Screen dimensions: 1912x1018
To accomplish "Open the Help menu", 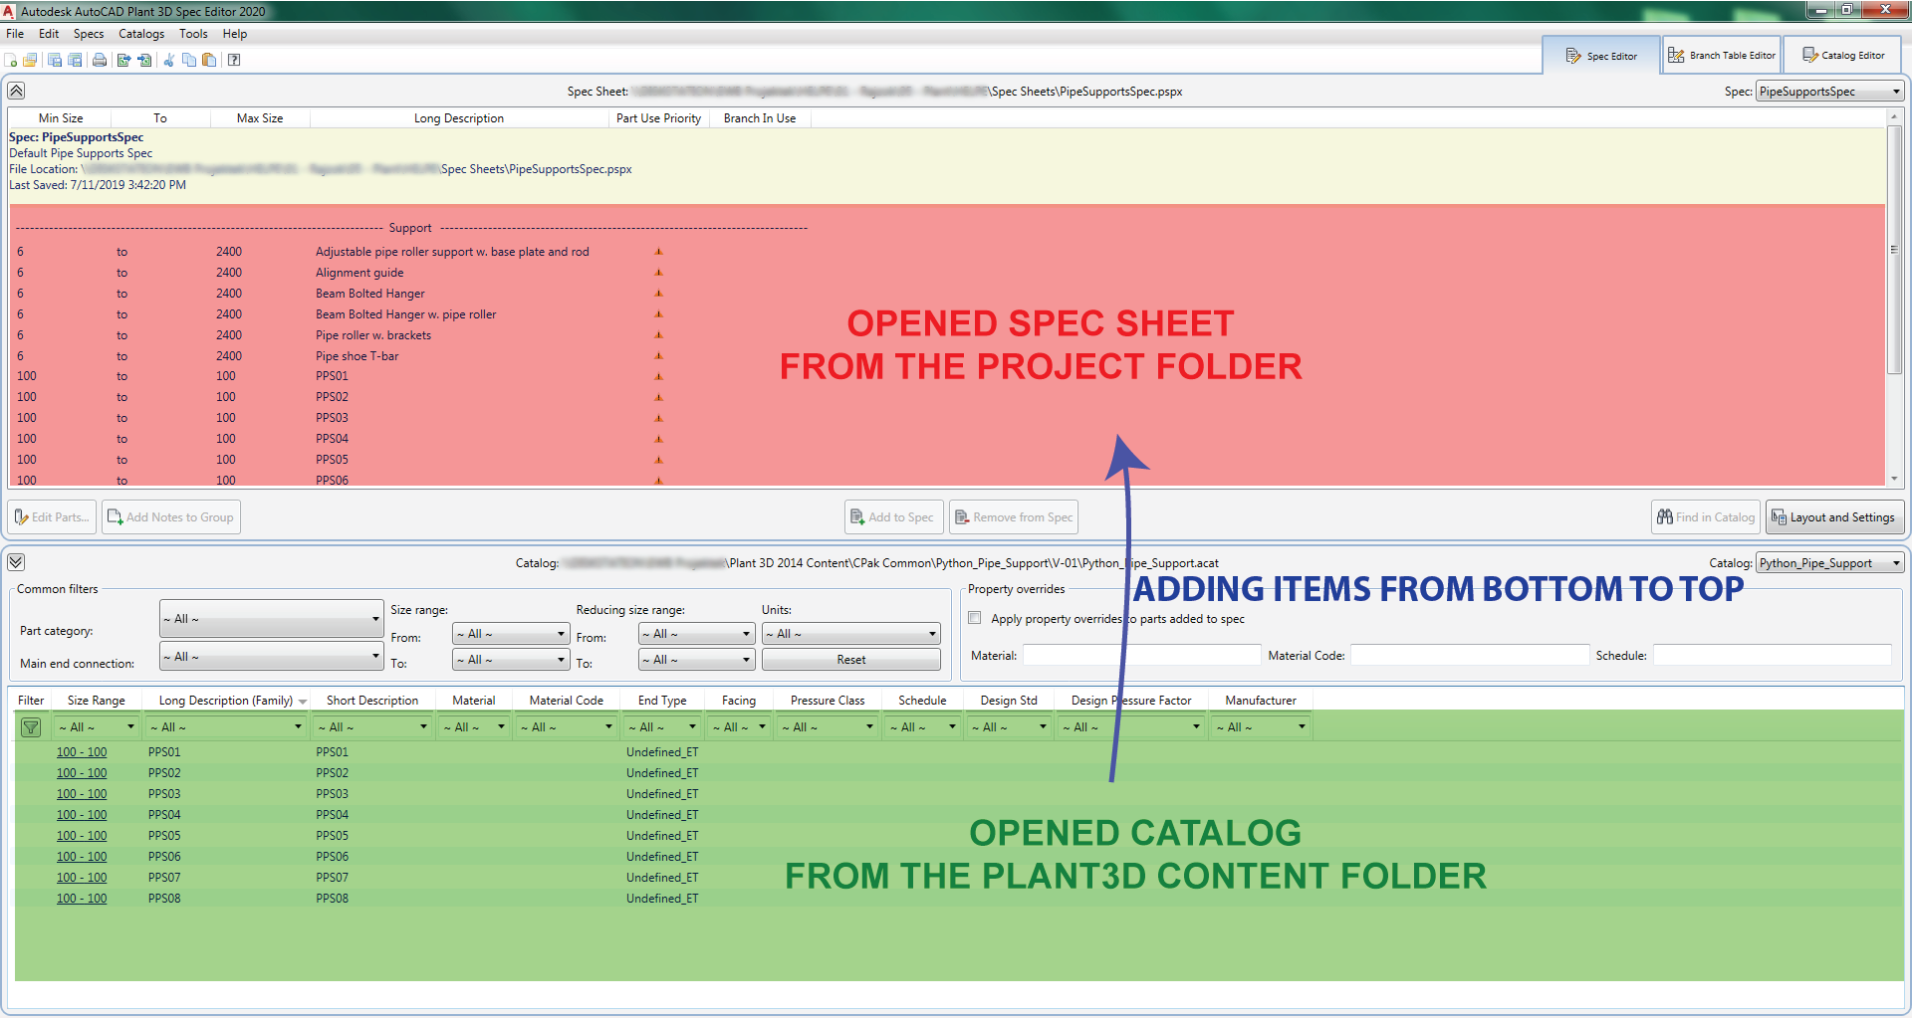I will click(x=235, y=34).
